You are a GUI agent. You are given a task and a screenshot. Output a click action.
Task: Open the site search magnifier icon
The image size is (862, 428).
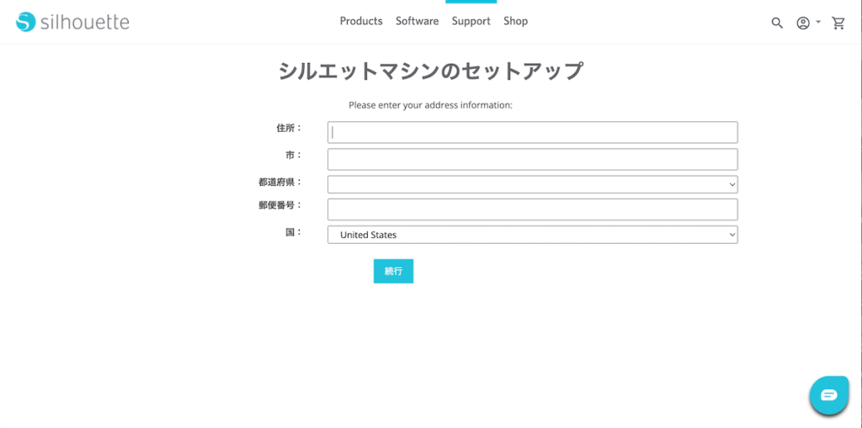coord(777,23)
